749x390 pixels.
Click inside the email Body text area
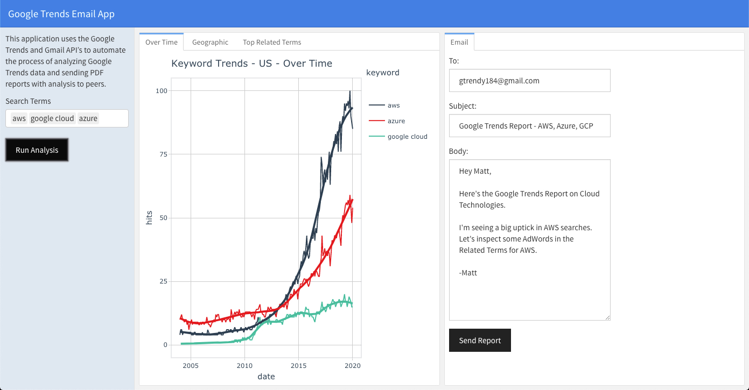click(x=530, y=240)
